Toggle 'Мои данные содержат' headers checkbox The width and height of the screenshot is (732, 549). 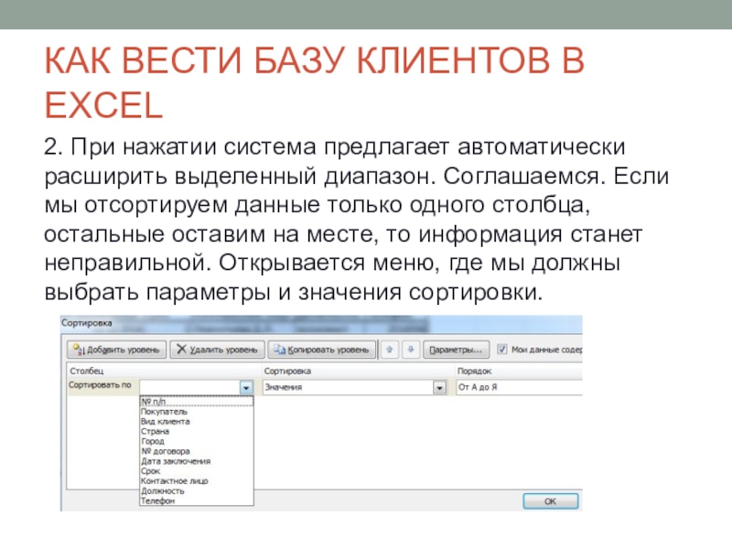point(501,350)
